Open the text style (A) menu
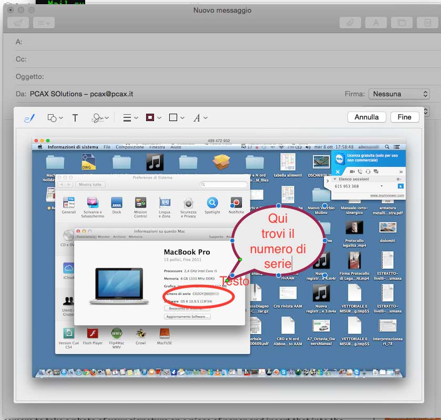This screenshot has height=420, width=441. pos(200,118)
